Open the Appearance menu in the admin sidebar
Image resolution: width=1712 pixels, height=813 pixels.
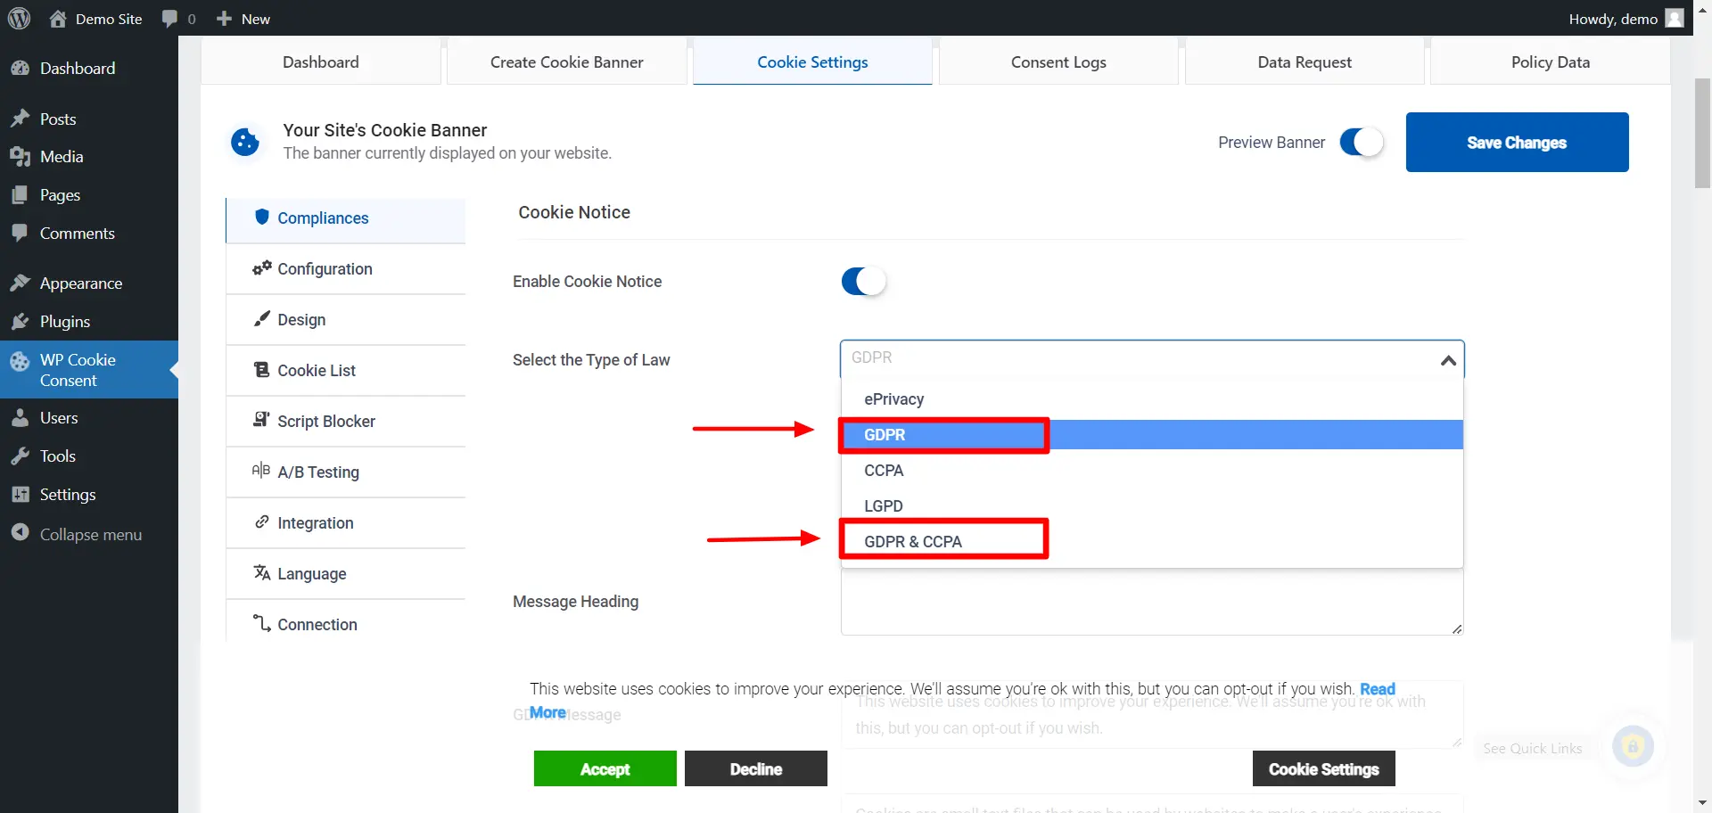coord(80,283)
